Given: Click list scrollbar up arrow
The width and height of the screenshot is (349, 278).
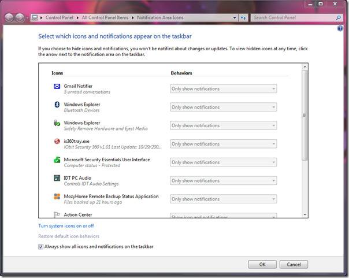Looking at the screenshot, I should (x=305, y=66).
